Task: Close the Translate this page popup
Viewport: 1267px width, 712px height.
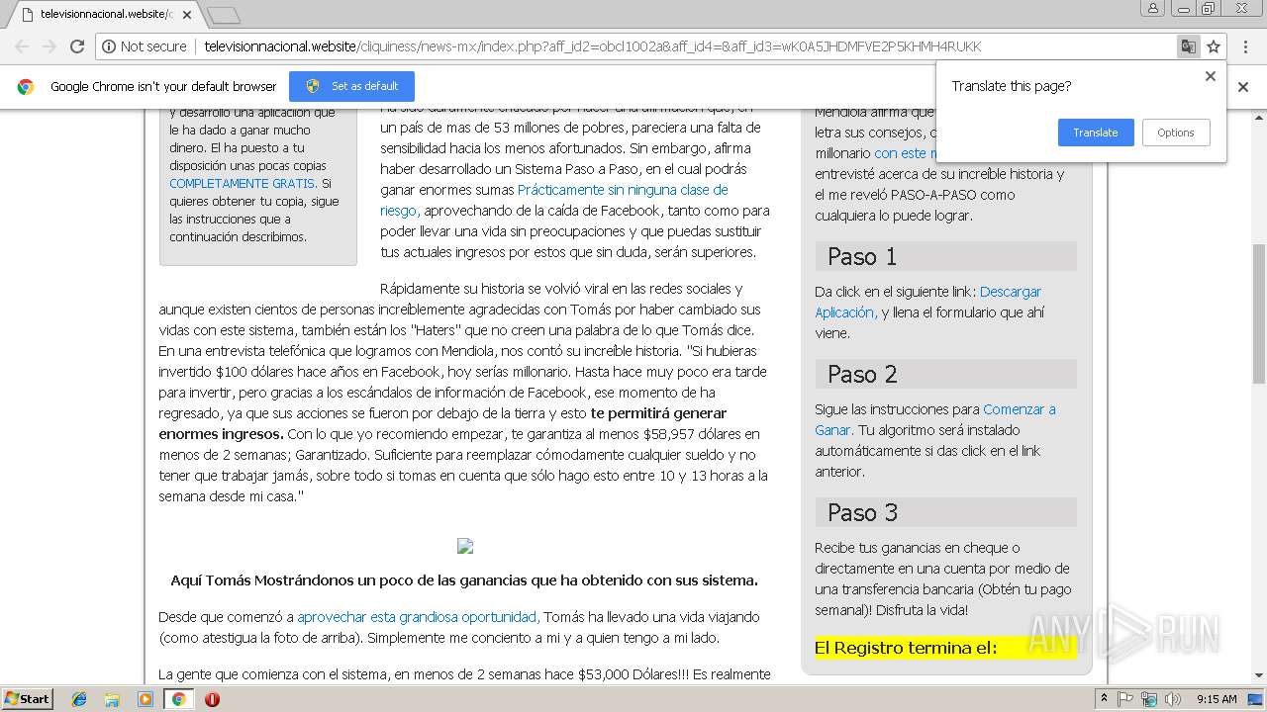Action: (1210, 76)
